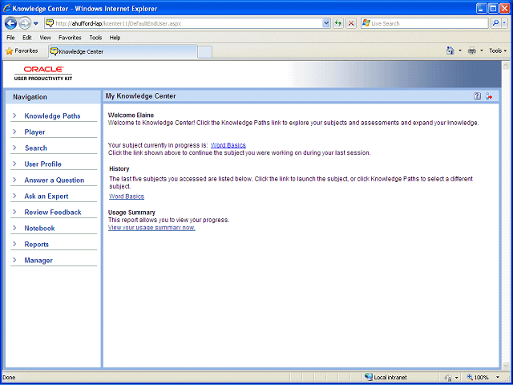Open a new blank tab

205,52
